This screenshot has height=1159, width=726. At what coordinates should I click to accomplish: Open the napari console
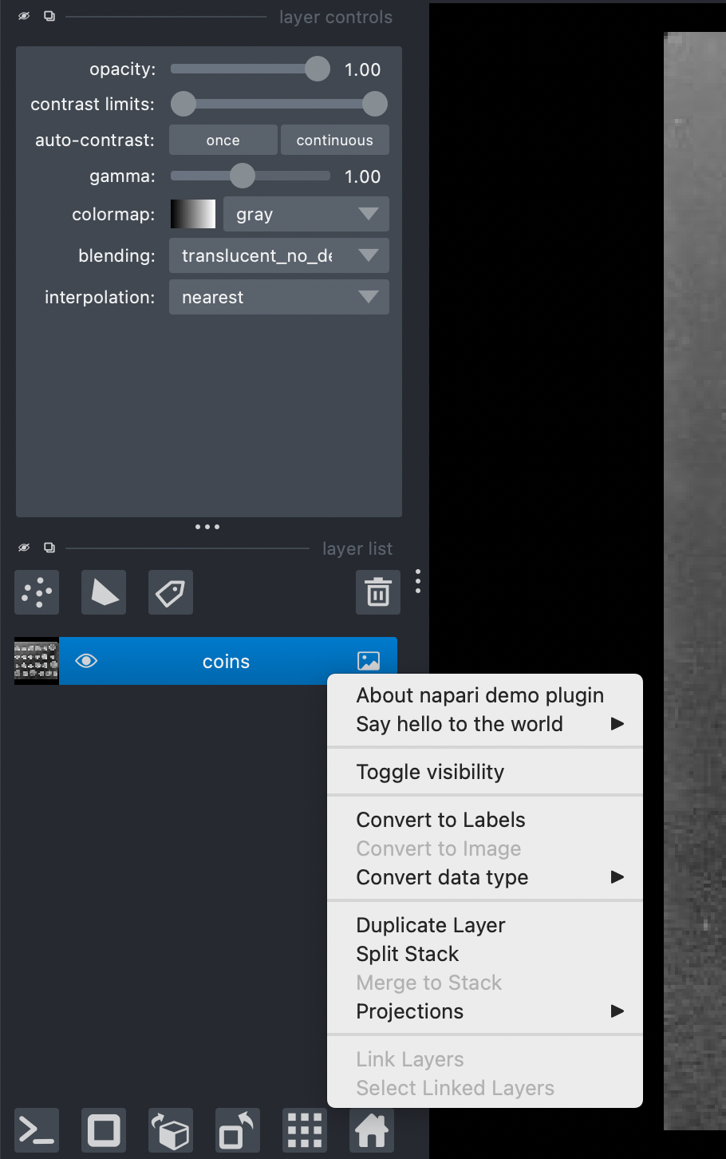click(x=36, y=1130)
